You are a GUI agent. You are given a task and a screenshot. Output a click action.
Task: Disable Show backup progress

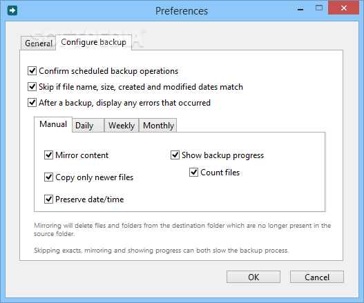175,155
